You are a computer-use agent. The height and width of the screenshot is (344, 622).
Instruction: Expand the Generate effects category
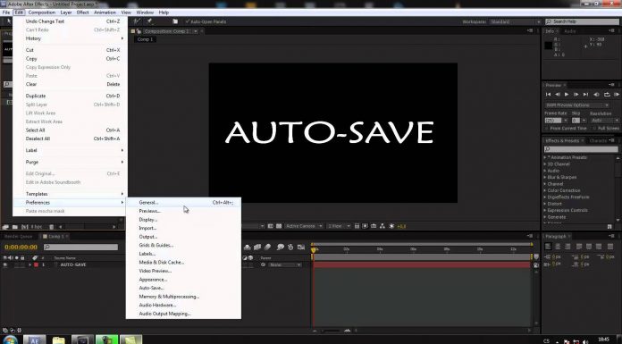click(x=545, y=217)
